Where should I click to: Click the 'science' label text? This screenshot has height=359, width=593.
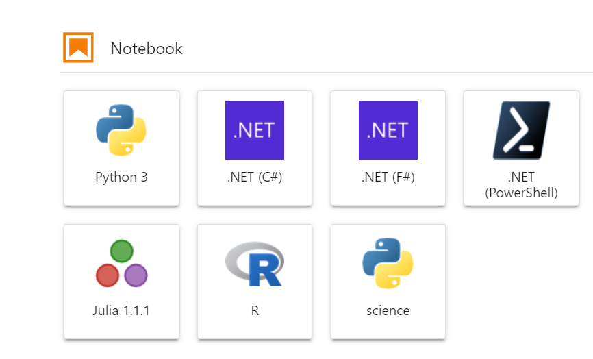(388, 310)
